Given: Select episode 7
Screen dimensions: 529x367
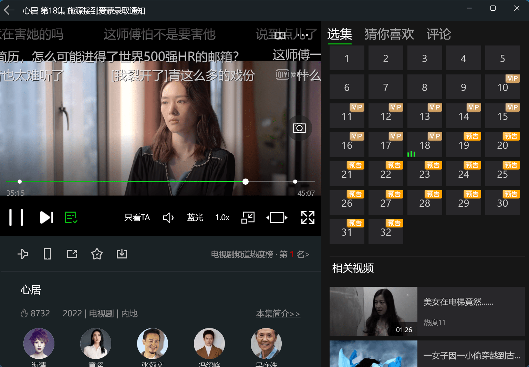Looking at the screenshot, I should 386,87.
